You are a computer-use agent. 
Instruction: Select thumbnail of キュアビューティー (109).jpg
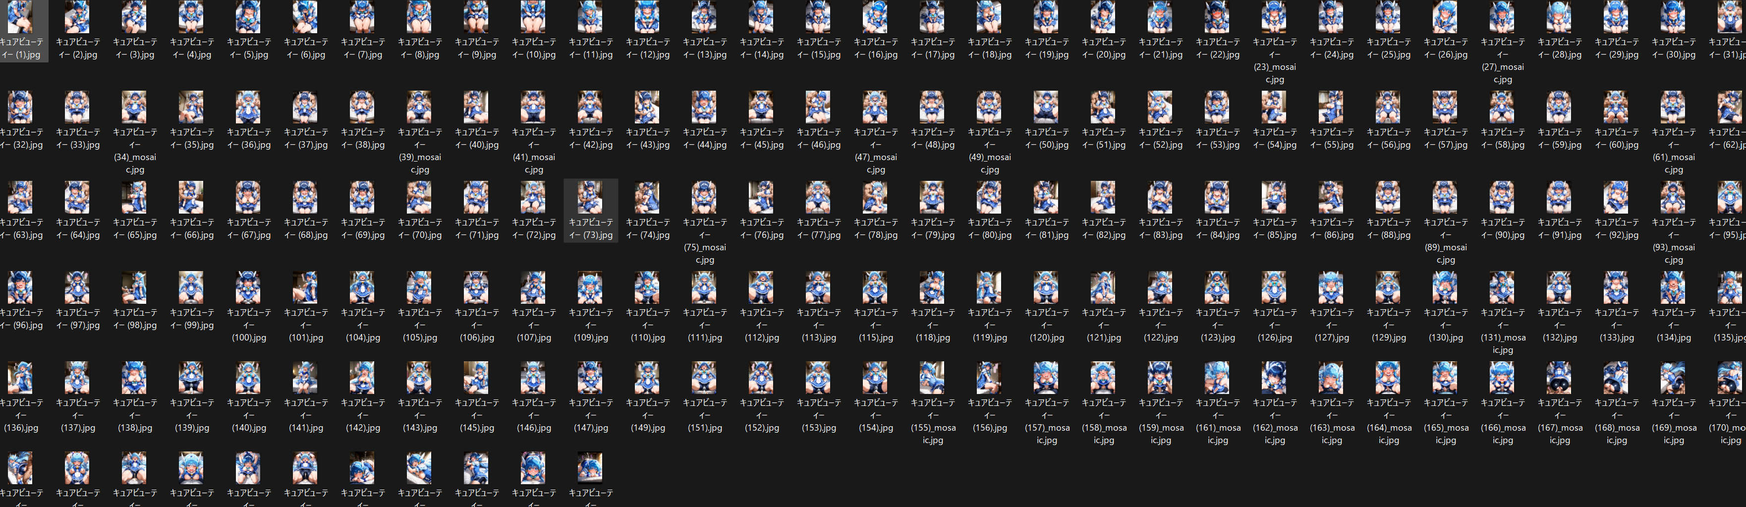coord(590,287)
